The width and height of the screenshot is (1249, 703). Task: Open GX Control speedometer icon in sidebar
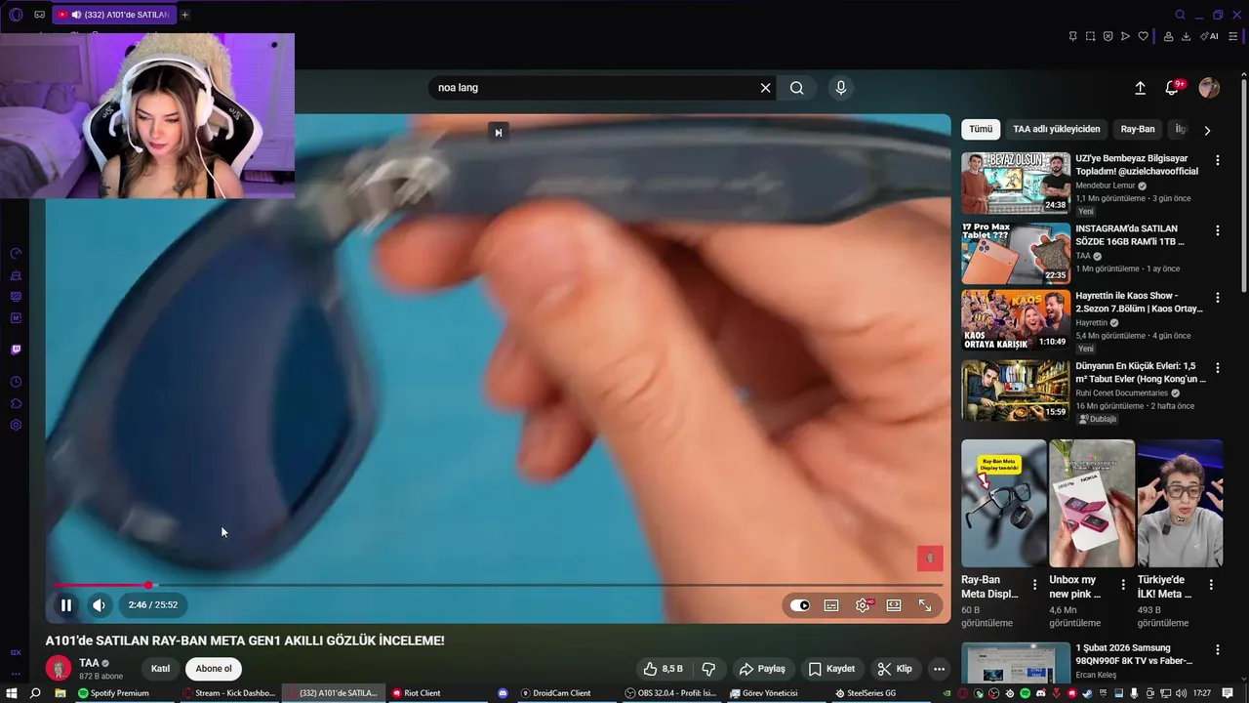pos(16,254)
